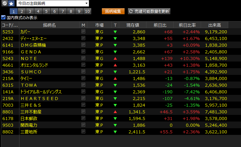Click the T column header
Viewport: 241px width, 147px height.
(x=115, y=25)
